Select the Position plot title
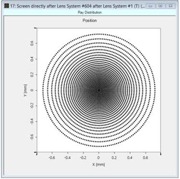This screenshot has height=179, width=180. [x=90, y=21]
